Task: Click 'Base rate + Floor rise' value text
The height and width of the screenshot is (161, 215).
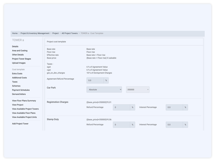Action: tap(96, 55)
